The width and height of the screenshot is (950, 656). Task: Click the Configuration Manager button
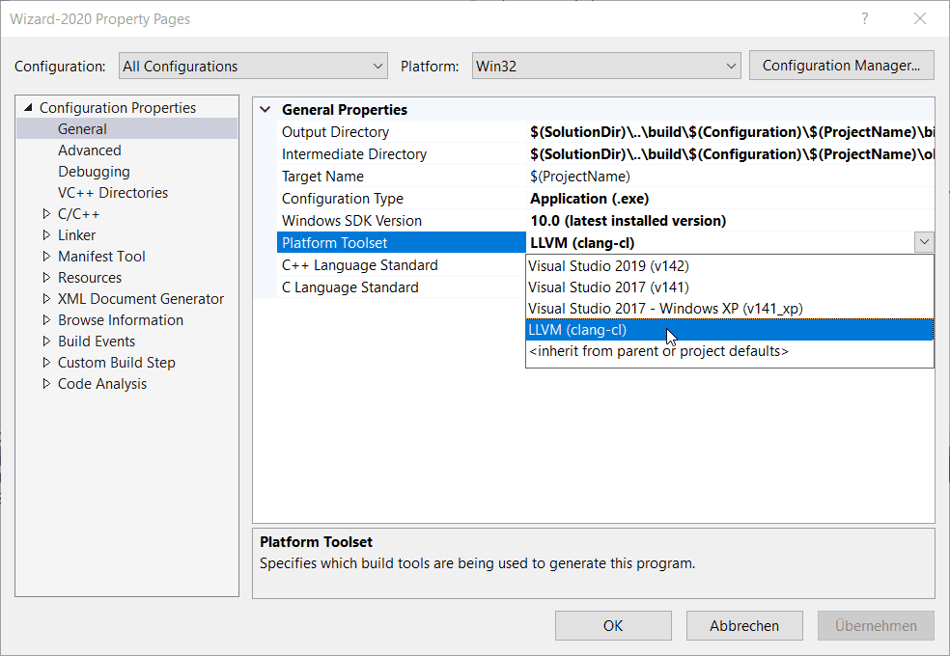pos(841,66)
